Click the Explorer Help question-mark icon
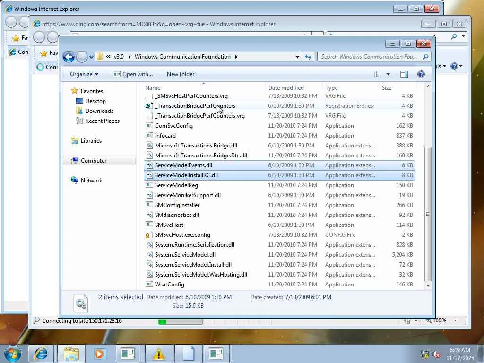 coord(421,74)
